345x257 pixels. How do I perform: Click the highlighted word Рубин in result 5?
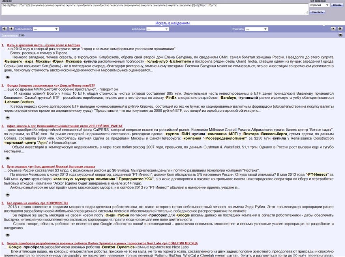123,215
